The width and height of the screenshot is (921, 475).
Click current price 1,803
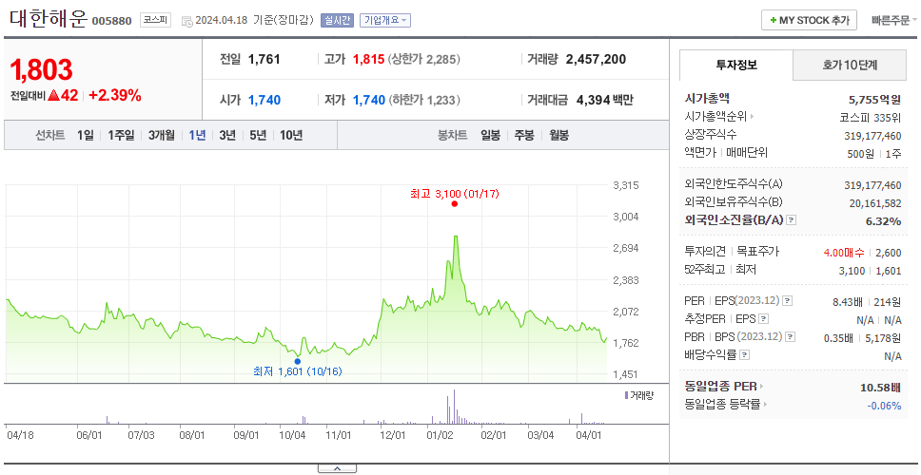41,69
